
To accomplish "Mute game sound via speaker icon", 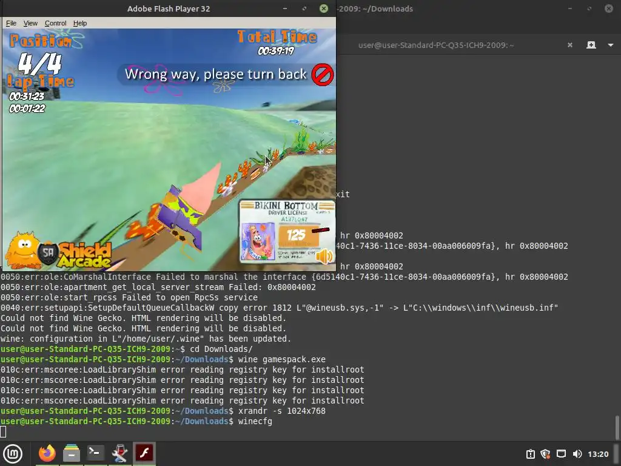I will pyautogui.click(x=324, y=256).
